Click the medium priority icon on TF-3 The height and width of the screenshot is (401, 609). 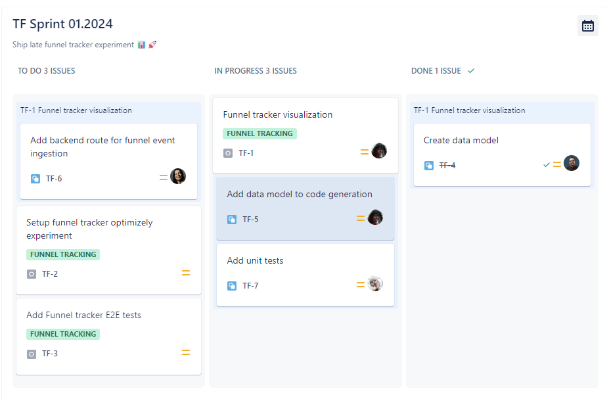coord(186,353)
